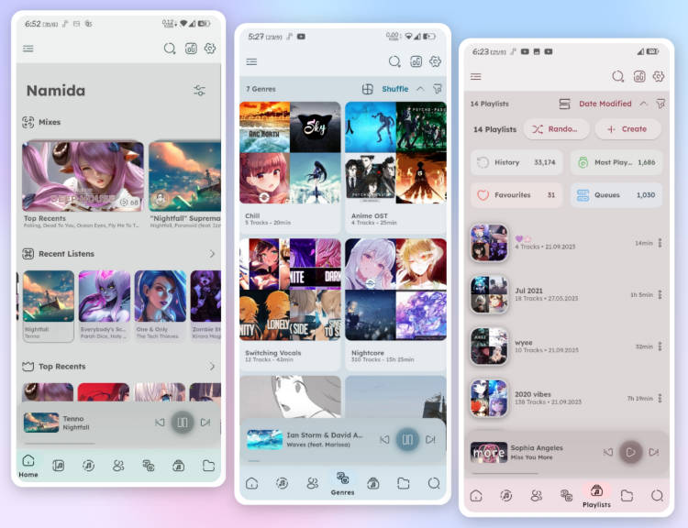Open settings gear in Playlists screen header
This screenshot has width=688, height=528.
(x=659, y=76)
